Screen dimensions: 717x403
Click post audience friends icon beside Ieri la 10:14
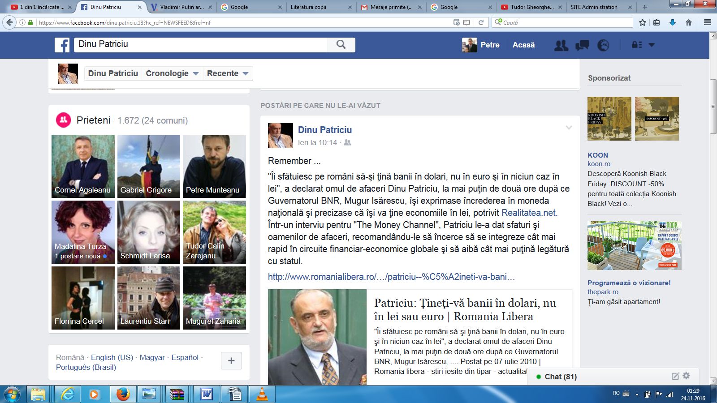pyautogui.click(x=347, y=142)
